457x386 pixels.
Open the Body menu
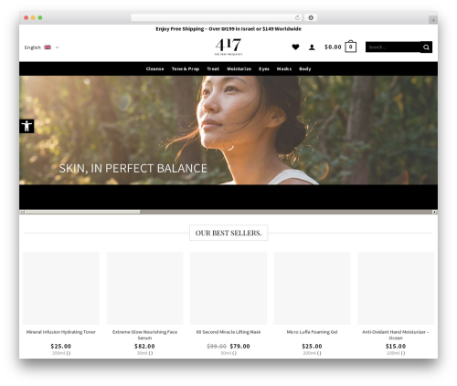pos(305,68)
